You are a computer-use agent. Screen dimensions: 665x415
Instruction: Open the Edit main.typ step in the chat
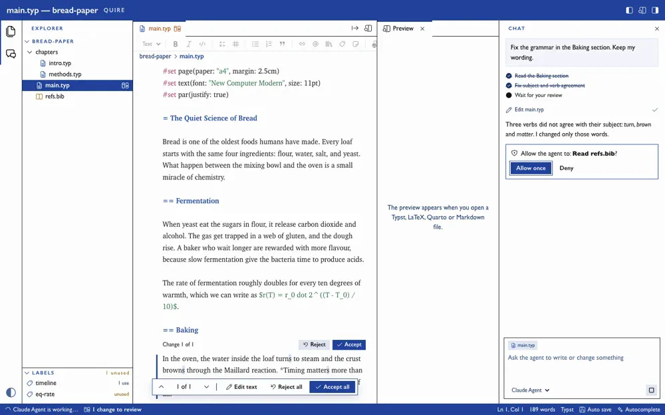582,110
